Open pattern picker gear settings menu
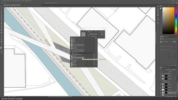The image size is (178, 100). (96, 38)
